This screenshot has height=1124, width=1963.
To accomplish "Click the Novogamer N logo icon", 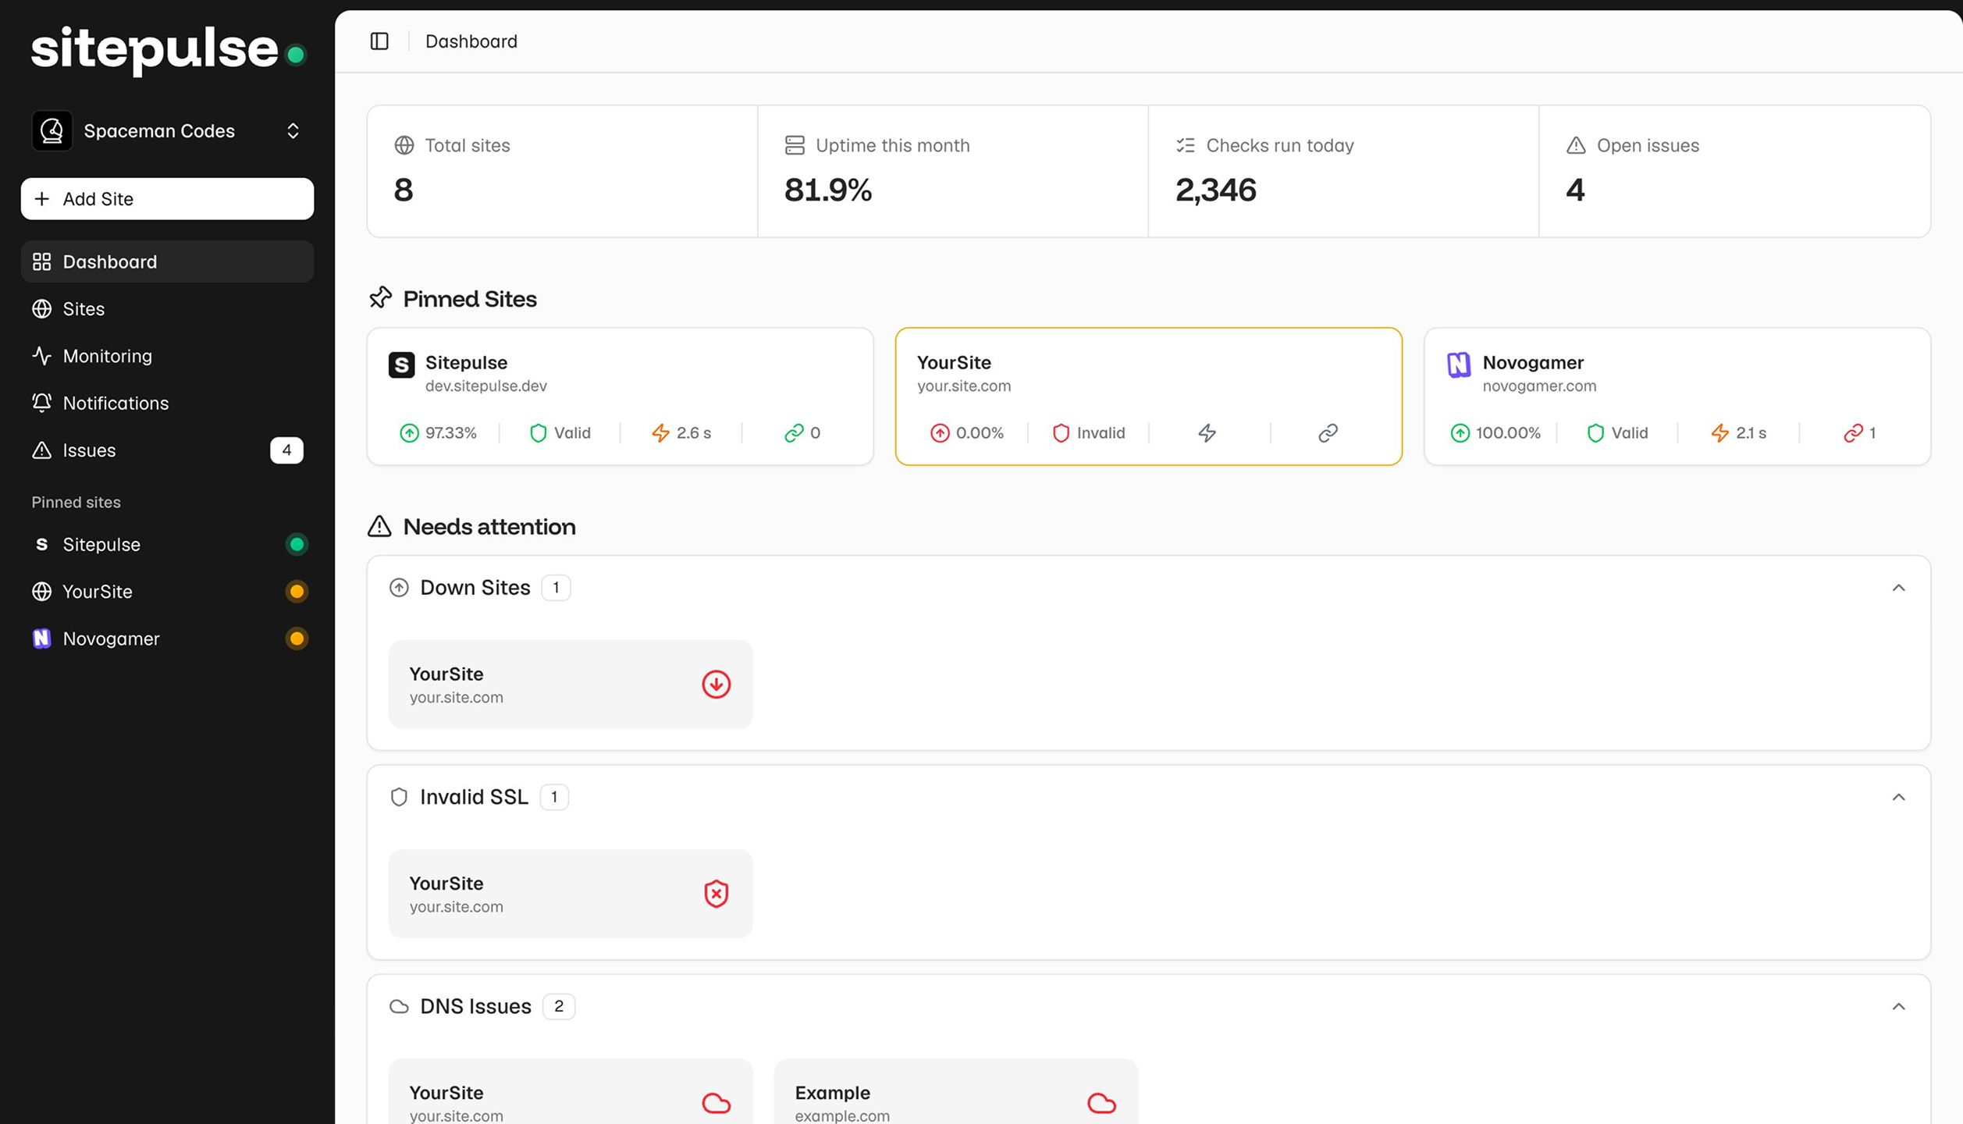I will [x=1459, y=365].
